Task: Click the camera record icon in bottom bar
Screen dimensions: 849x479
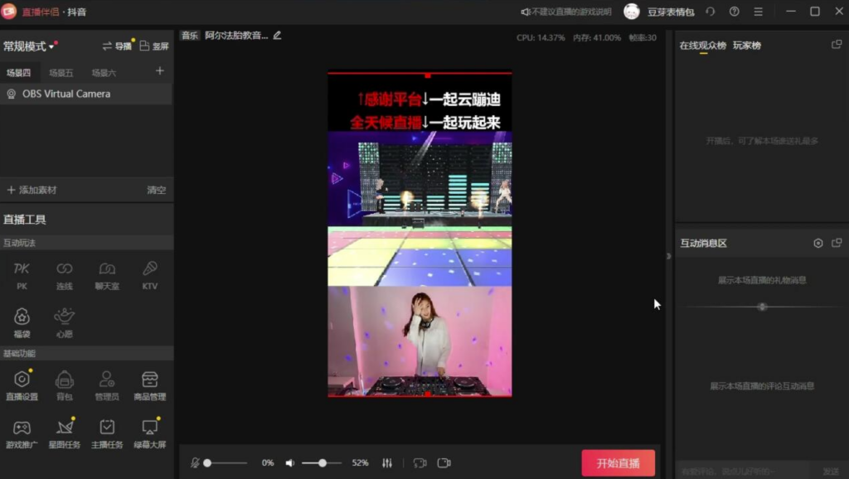Action: 444,462
